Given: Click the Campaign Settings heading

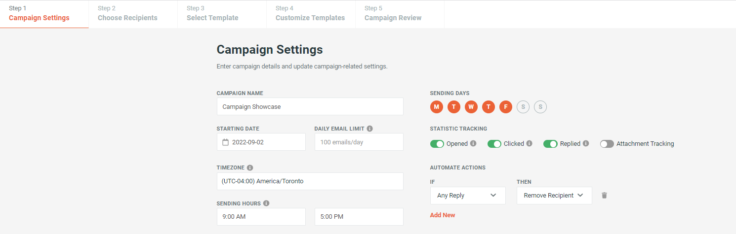Looking at the screenshot, I should (270, 50).
